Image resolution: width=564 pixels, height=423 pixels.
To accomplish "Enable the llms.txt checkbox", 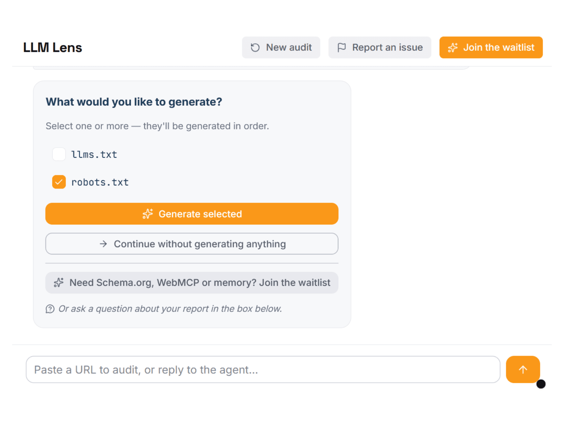I will tap(59, 154).
